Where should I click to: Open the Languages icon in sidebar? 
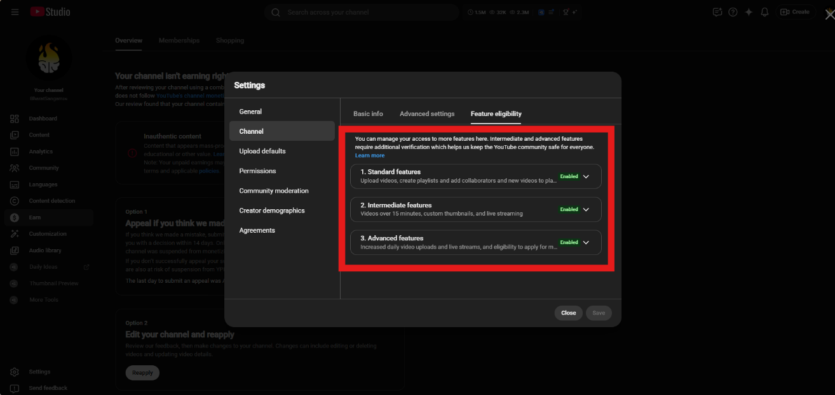tap(15, 185)
